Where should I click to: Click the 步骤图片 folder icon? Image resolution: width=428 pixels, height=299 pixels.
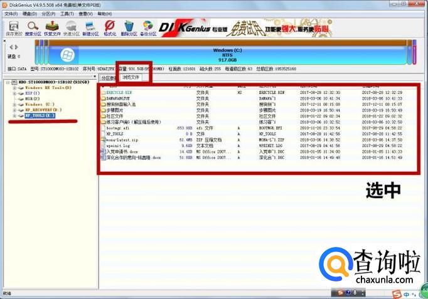click(103, 110)
